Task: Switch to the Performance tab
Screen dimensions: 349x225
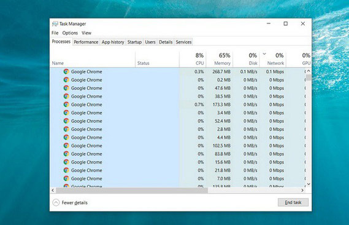Action: tap(86, 42)
